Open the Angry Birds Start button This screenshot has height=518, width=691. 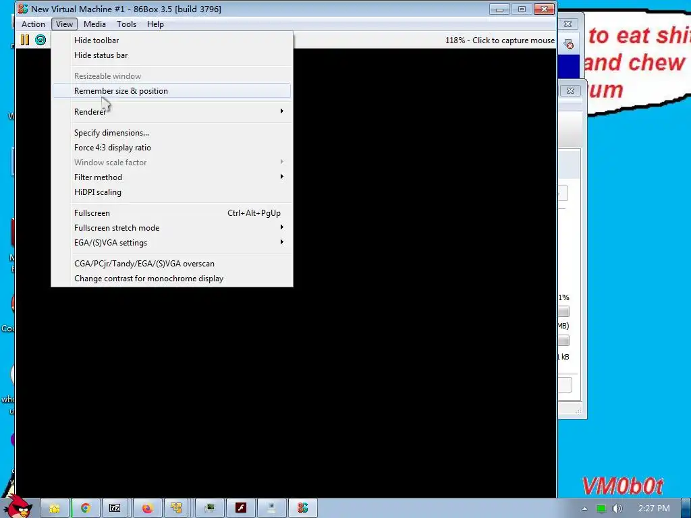coord(18,507)
